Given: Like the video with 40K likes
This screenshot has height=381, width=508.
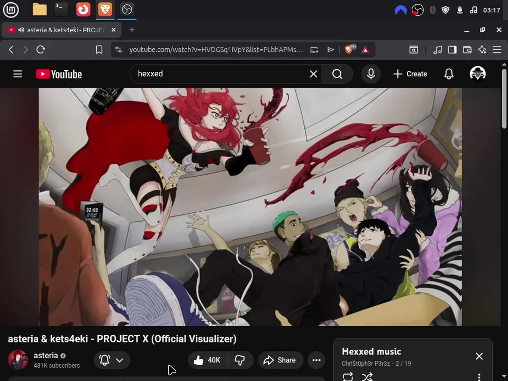Looking at the screenshot, I should tap(207, 360).
